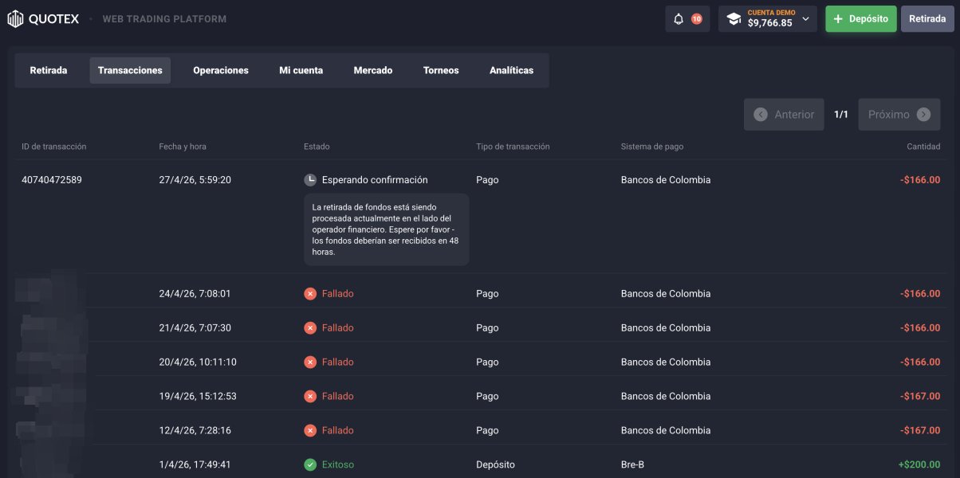This screenshot has height=478, width=960.
Task: Click the demo account graduation cap icon
Action: pyautogui.click(x=734, y=19)
